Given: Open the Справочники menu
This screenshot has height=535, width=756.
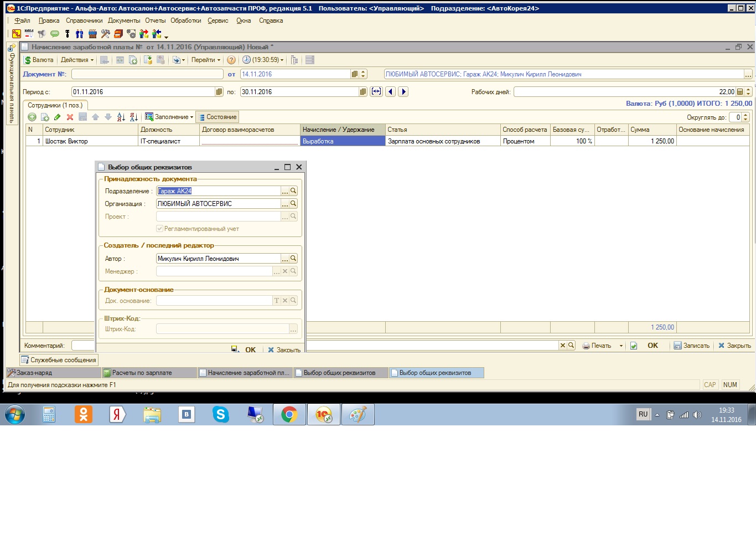Looking at the screenshot, I should pyautogui.click(x=84, y=20).
